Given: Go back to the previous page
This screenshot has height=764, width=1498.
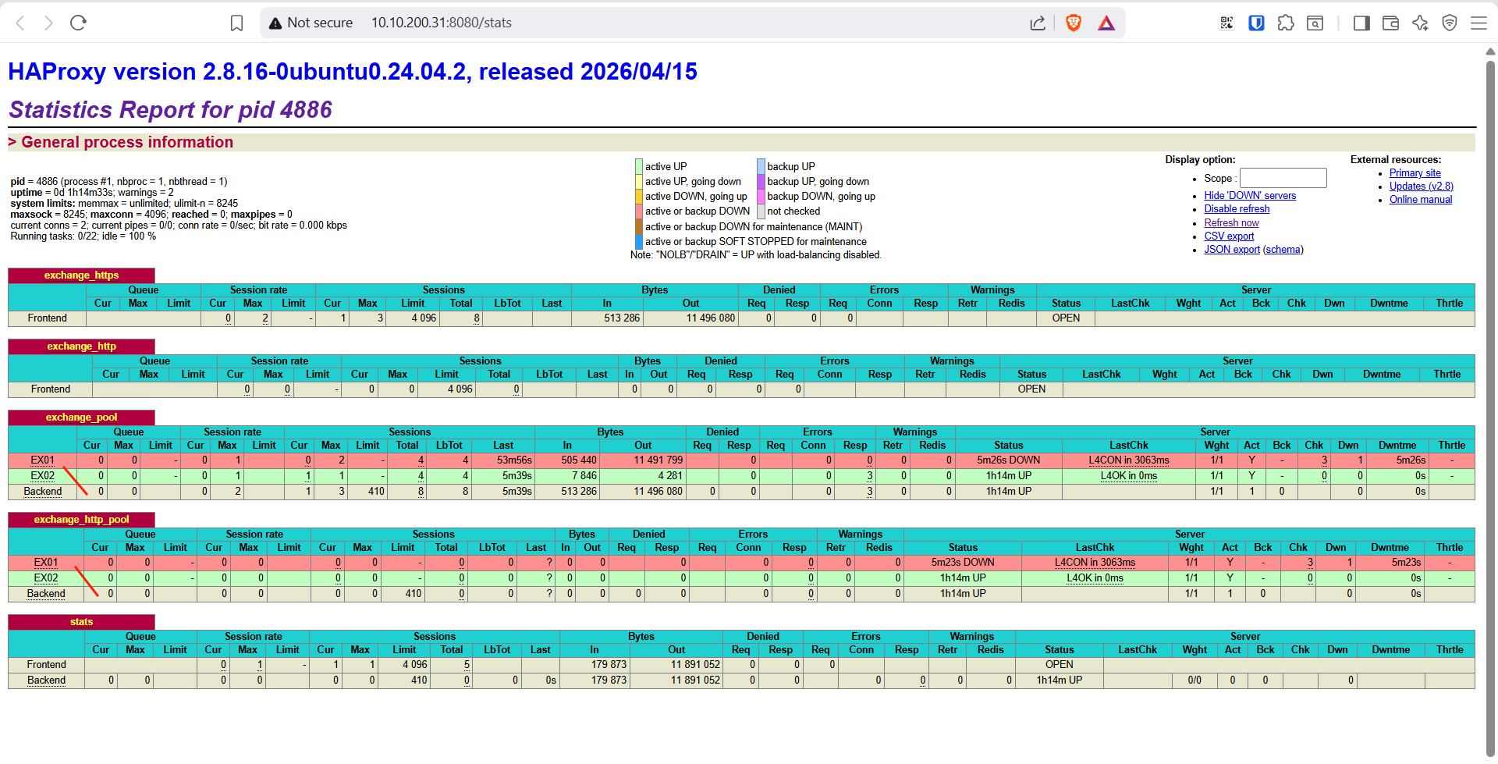Looking at the screenshot, I should [x=21, y=23].
